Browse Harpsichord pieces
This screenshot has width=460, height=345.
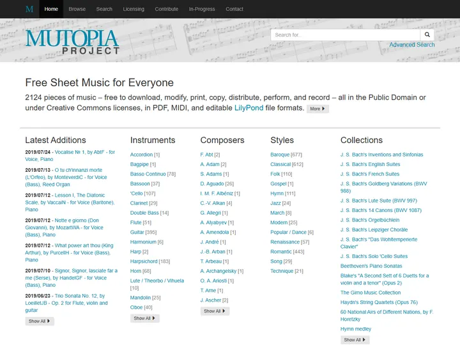click(144, 261)
